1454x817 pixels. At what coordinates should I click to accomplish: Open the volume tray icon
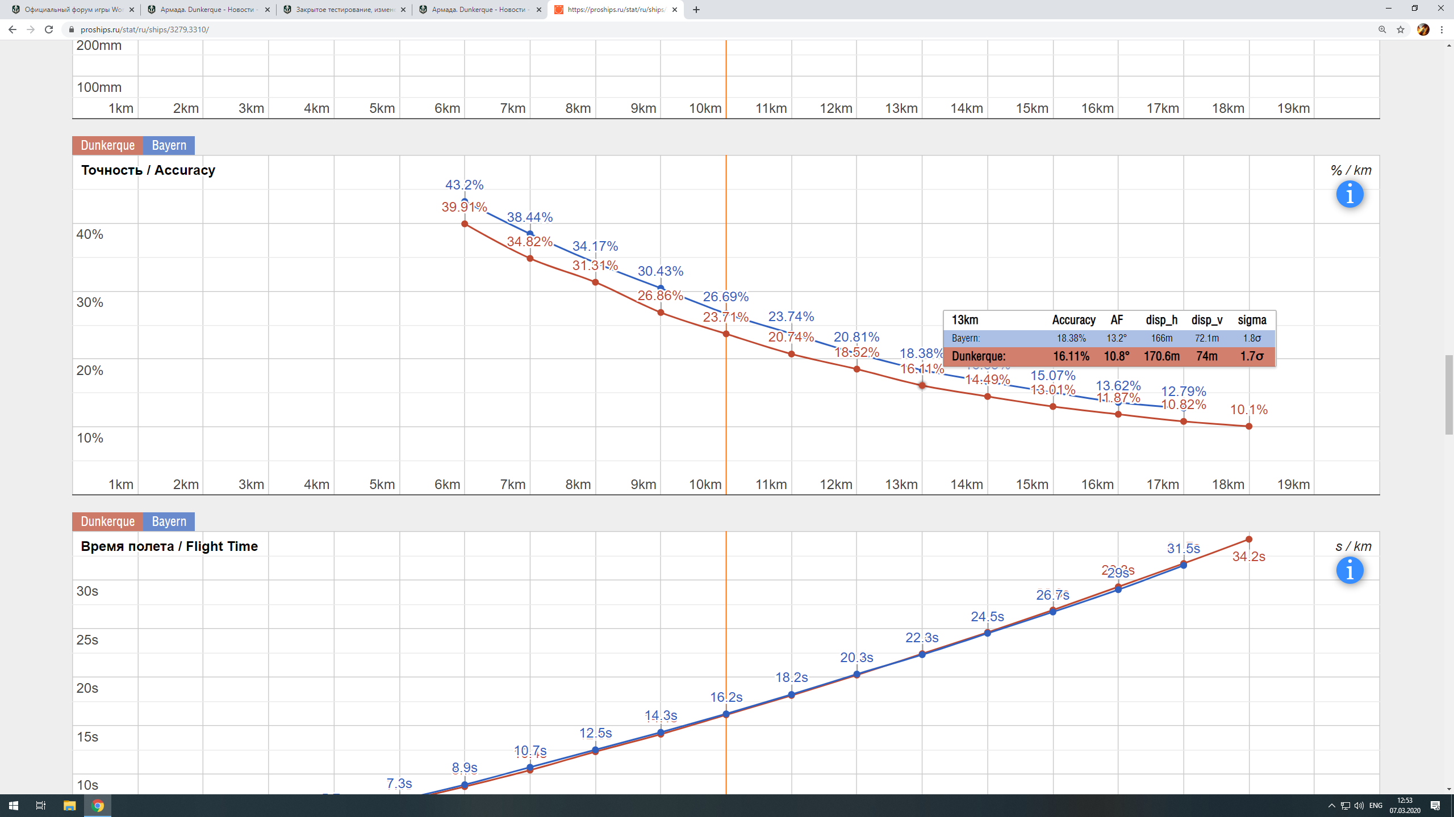pyautogui.click(x=1359, y=806)
